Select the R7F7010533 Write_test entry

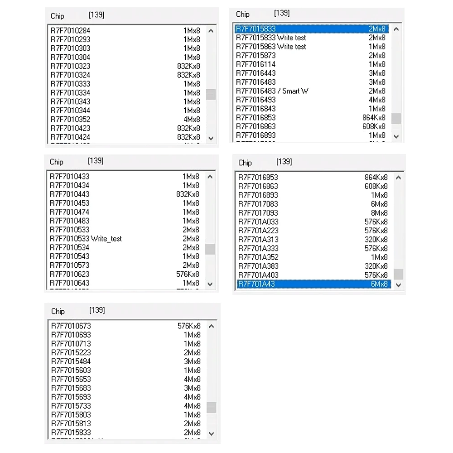coord(86,239)
